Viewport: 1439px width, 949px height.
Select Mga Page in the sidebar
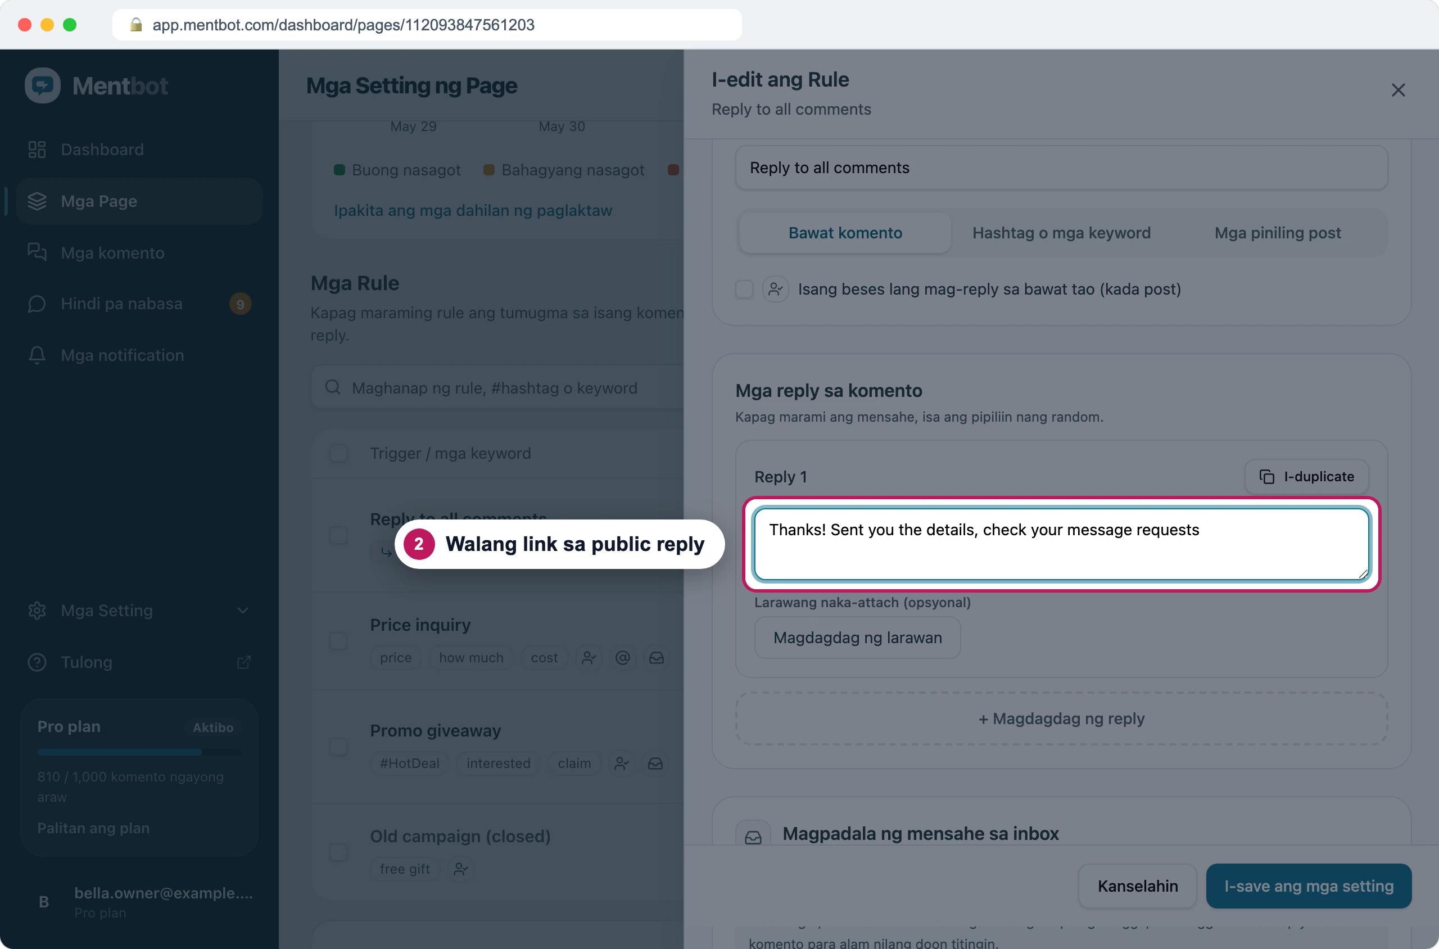pos(139,201)
